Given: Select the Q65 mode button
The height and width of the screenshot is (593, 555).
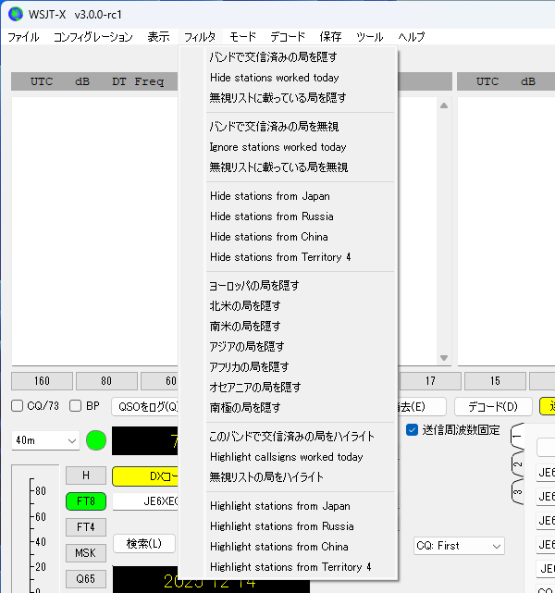Looking at the screenshot, I should click(x=86, y=579).
